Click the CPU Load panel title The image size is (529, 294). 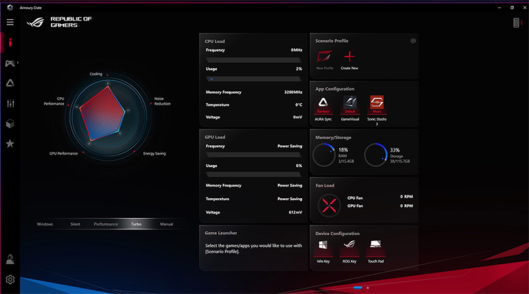(214, 41)
